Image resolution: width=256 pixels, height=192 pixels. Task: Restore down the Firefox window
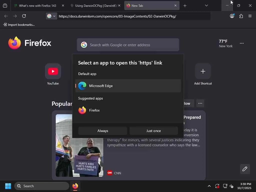click(x=239, y=5)
